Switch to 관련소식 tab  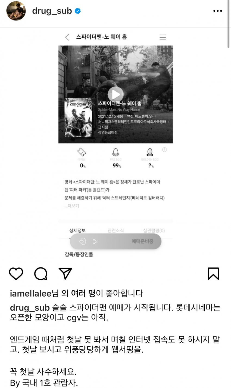click(116, 230)
